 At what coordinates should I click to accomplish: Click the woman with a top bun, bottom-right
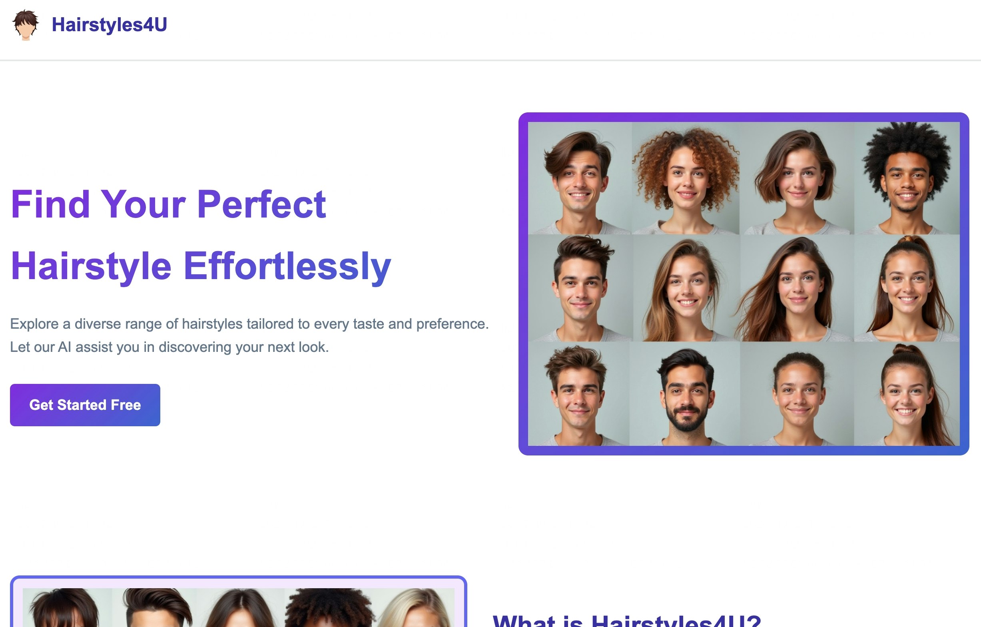[907, 393]
